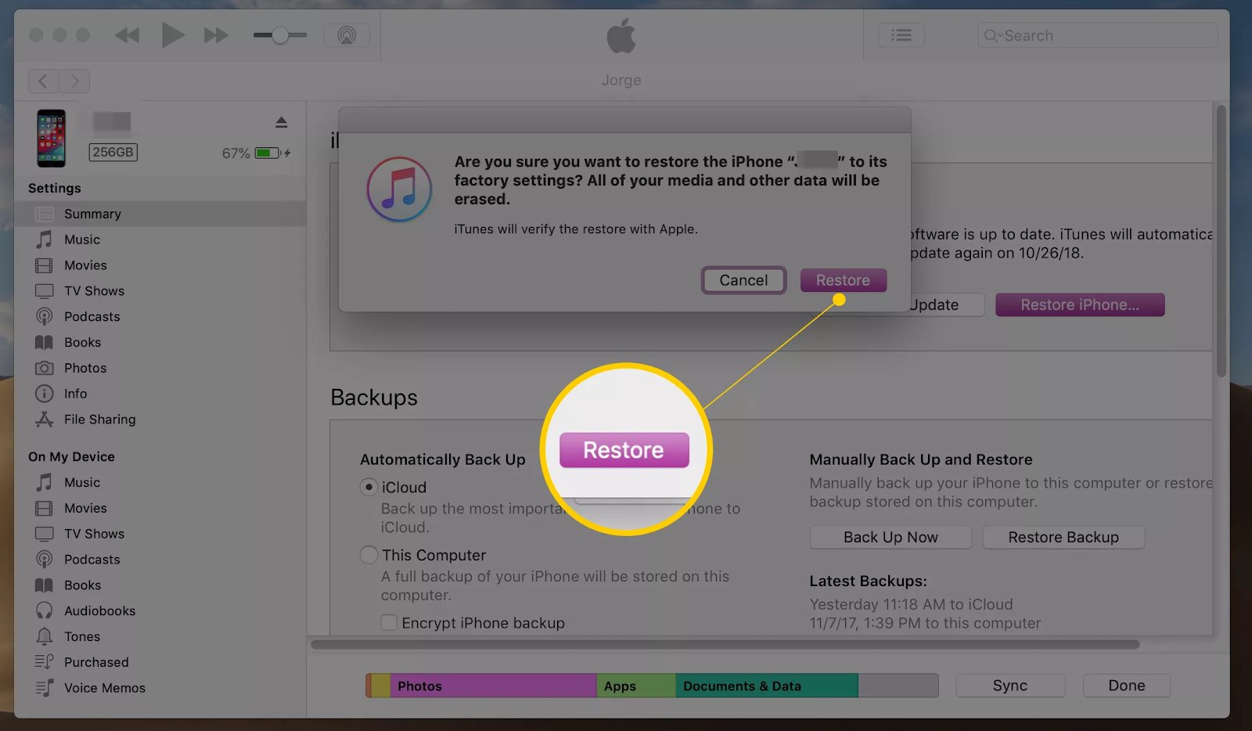Click into the Search field

pos(1097,35)
